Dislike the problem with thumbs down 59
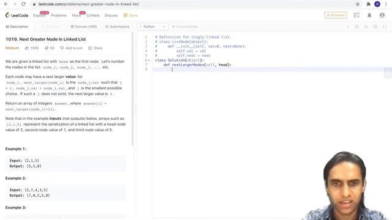 pos(49,48)
